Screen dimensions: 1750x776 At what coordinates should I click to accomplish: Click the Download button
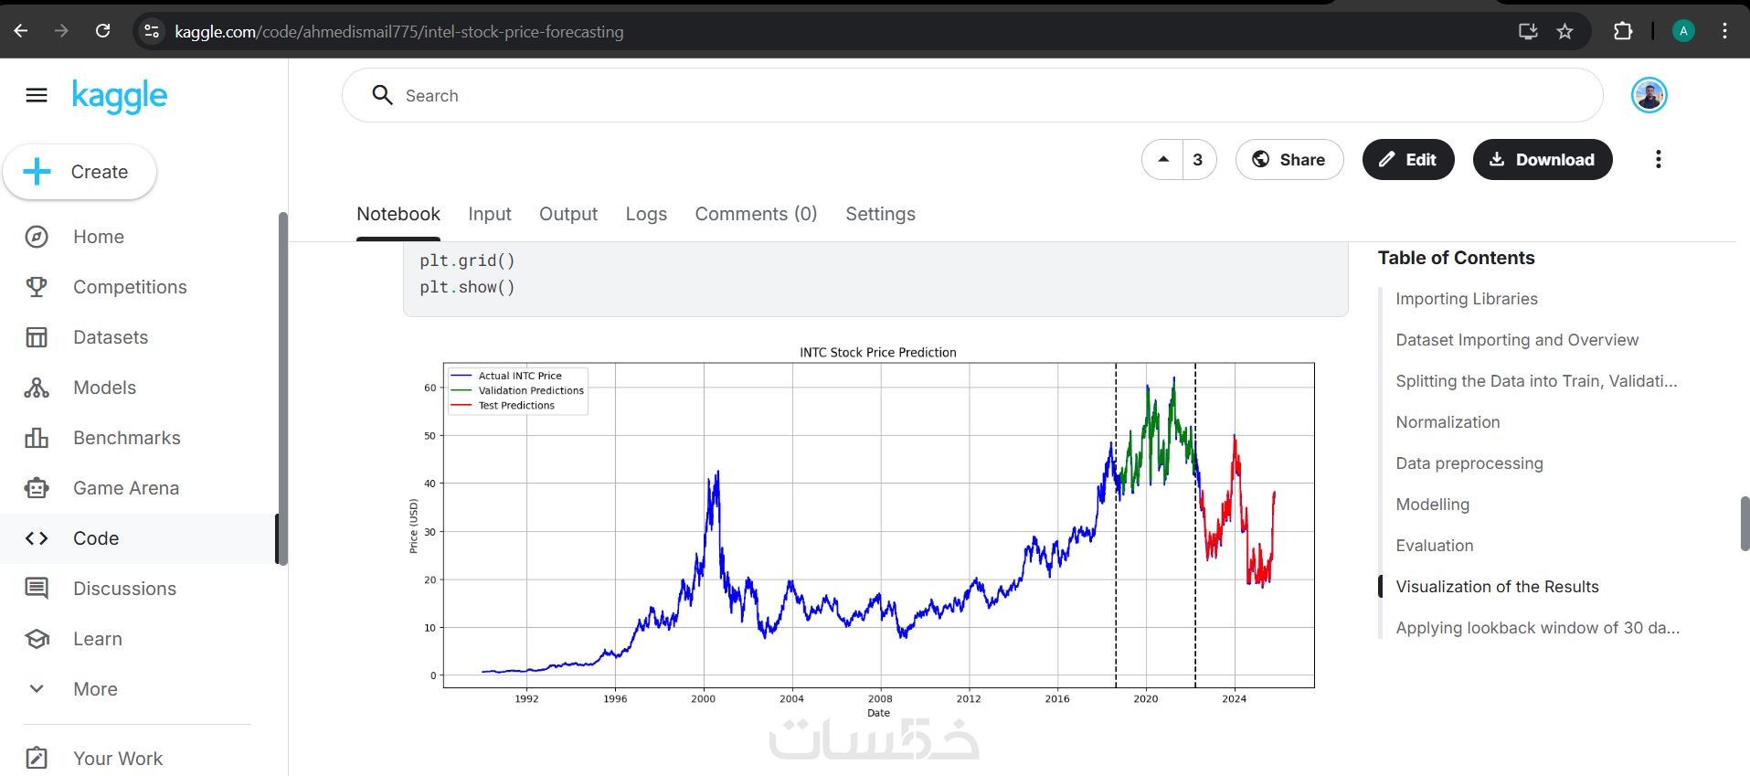point(1542,159)
